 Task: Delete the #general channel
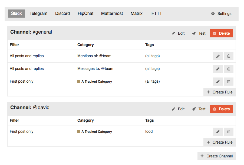pos(221,33)
